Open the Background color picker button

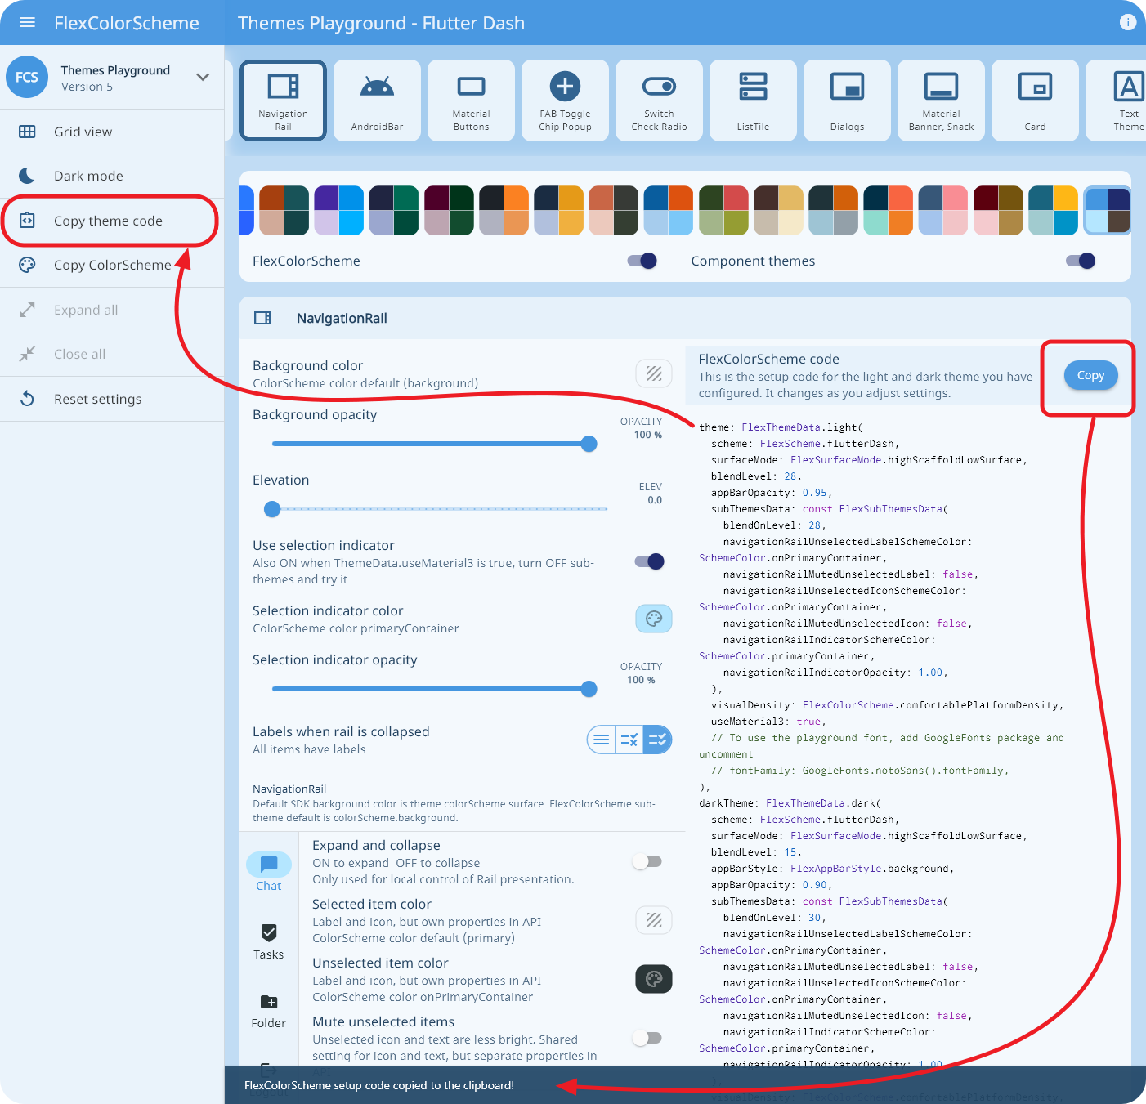click(x=654, y=373)
